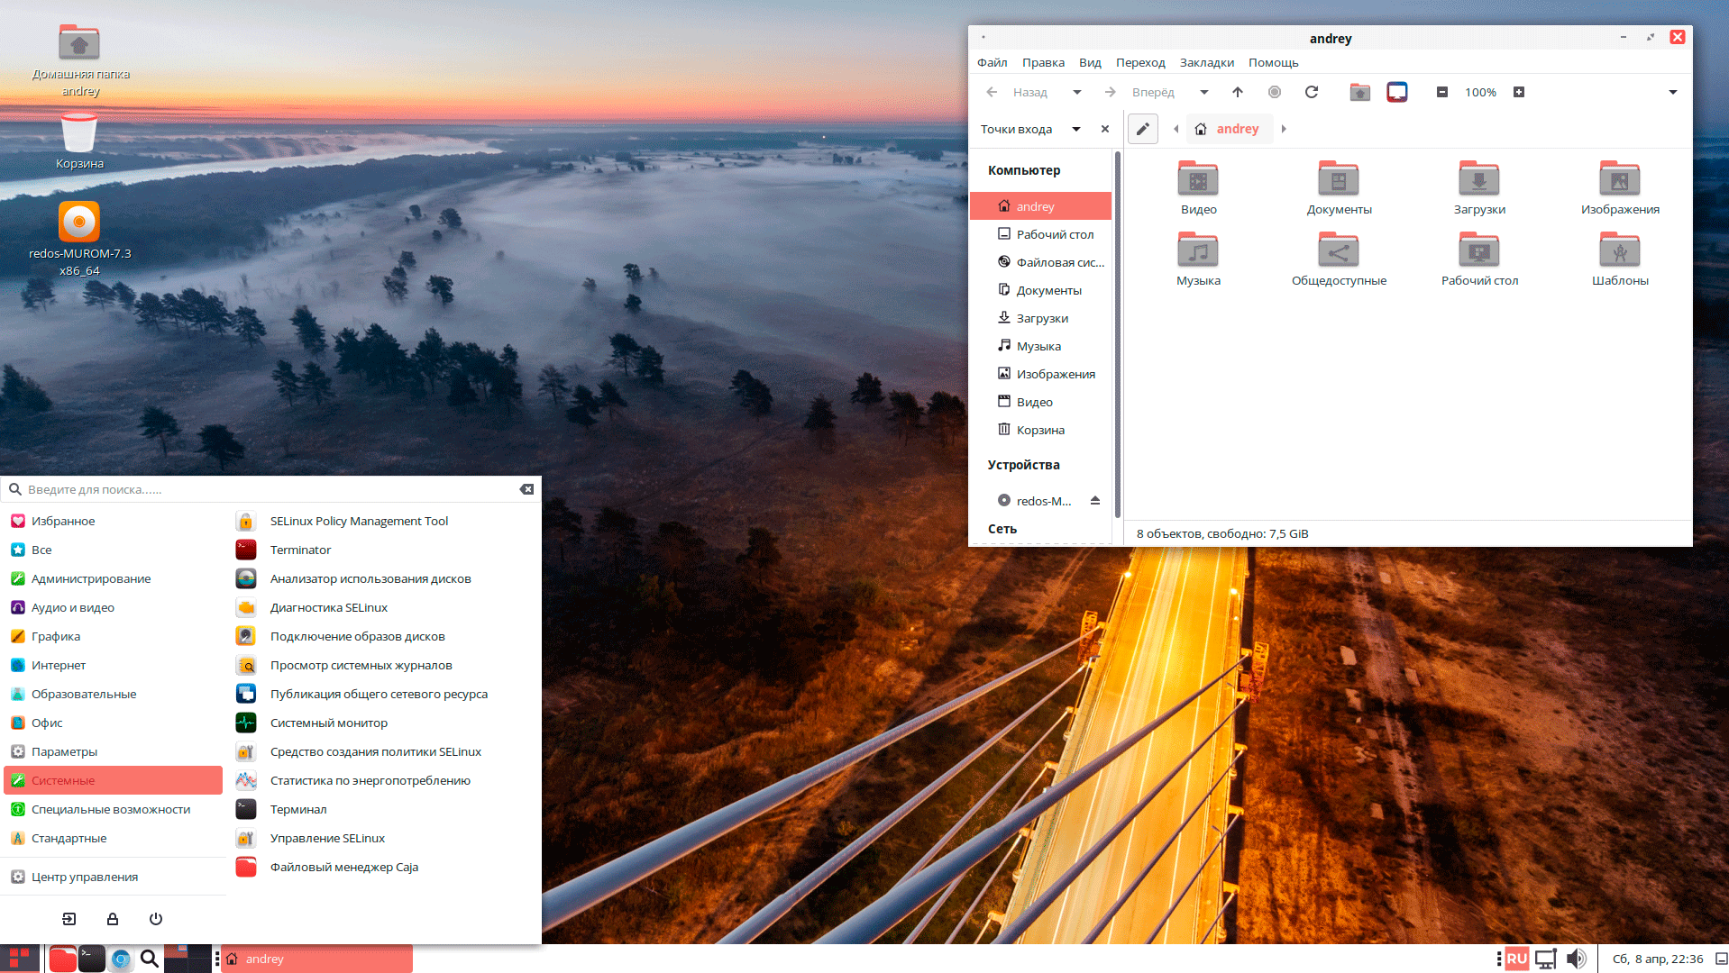
Task: Click the application menu search field
Action: [266, 489]
